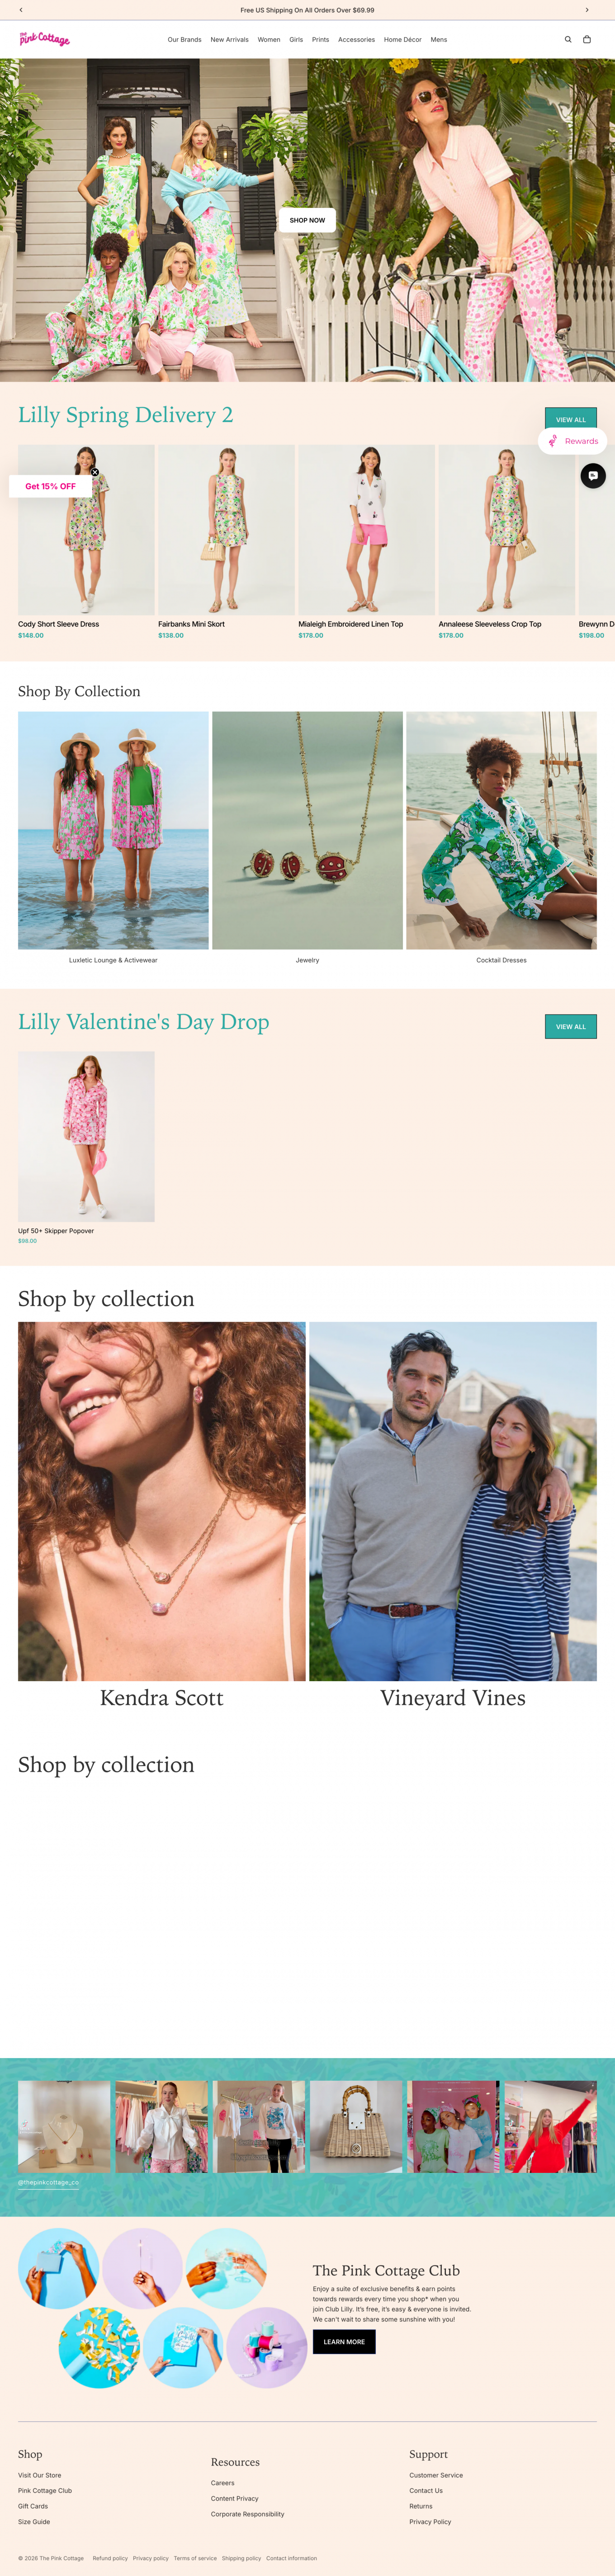Image resolution: width=615 pixels, height=2576 pixels.
Task: Expand the Our Brands menu
Action: point(184,40)
